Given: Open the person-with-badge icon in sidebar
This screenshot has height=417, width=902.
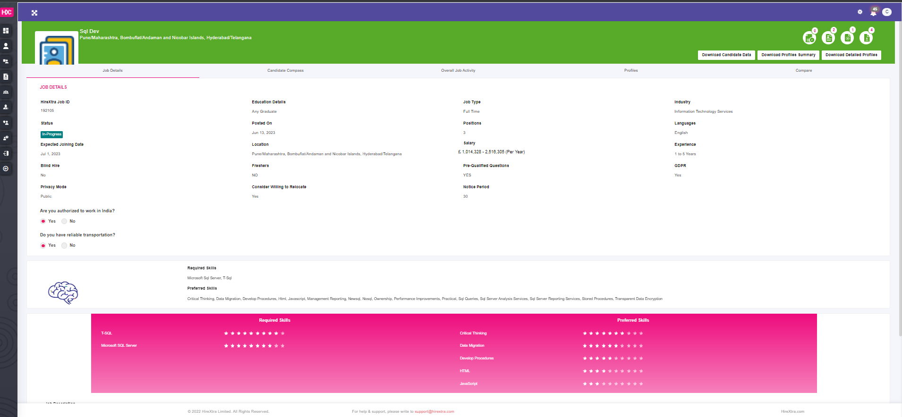Looking at the screenshot, I should 6,107.
